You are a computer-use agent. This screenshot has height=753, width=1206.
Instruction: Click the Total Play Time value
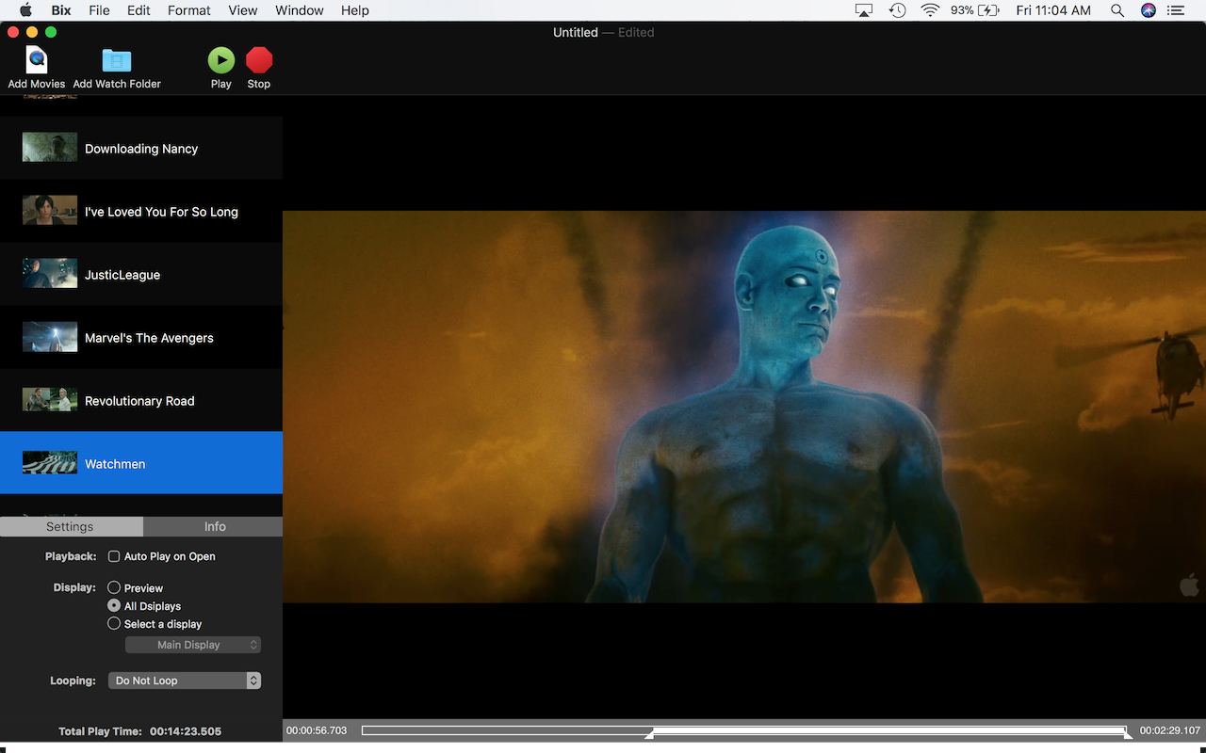pos(186,731)
